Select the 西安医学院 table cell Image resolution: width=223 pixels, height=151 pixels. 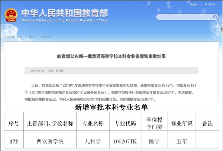point(49,141)
